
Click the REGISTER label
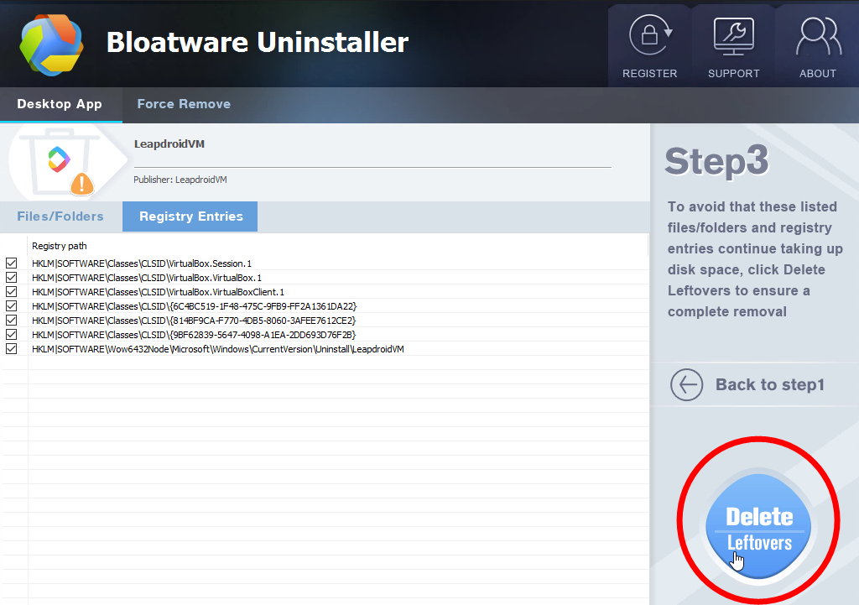(650, 74)
